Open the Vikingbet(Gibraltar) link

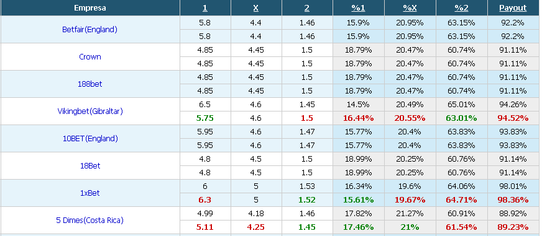coord(90,111)
